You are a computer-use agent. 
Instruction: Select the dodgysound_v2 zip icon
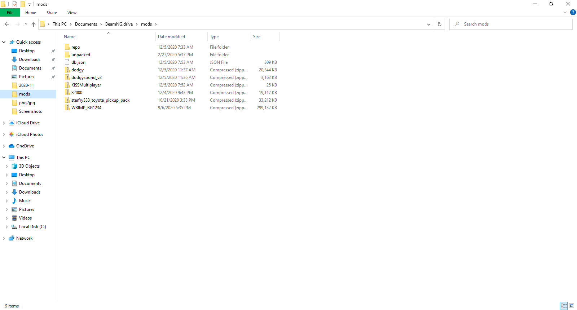[67, 77]
